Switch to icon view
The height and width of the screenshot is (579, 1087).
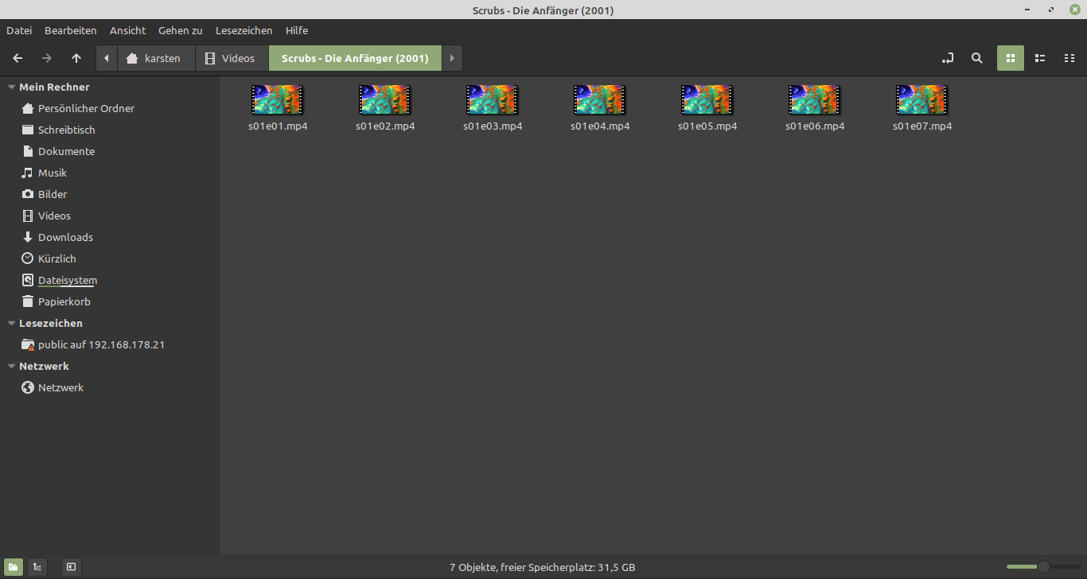tap(1011, 58)
